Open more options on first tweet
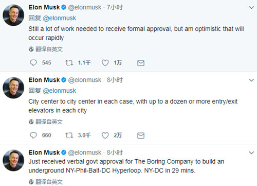Viewport: 257px width, 186px height. pos(251,8)
